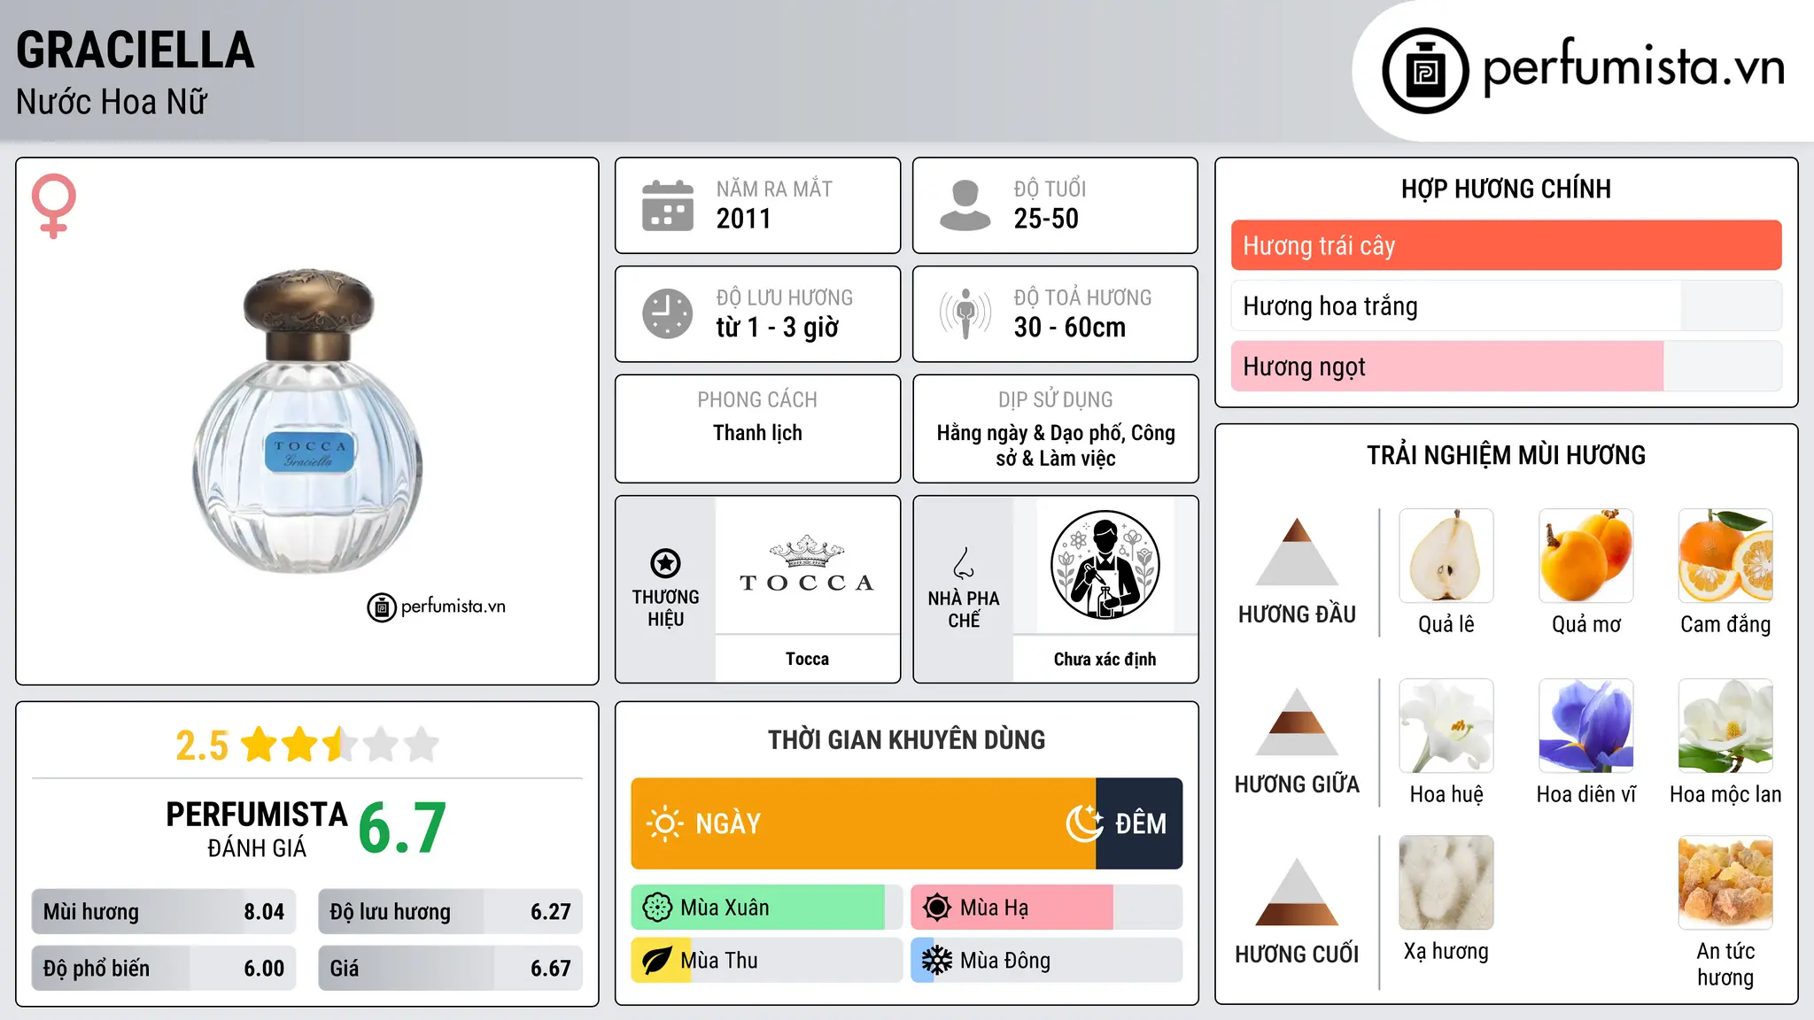The height and width of the screenshot is (1020, 1814).
Task: Click the perfumista.vn watermark under the bottle
Action: (437, 607)
